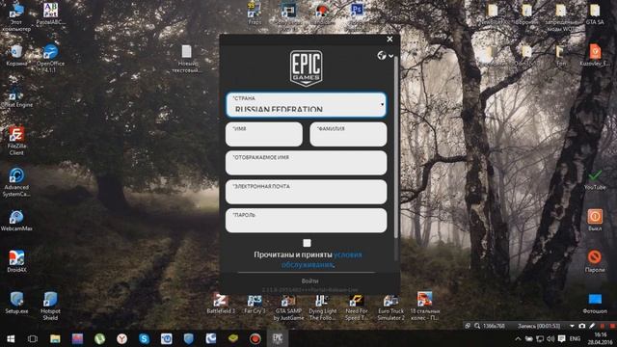The width and height of the screenshot is (617, 347).
Task: Open the Корзина recycle bin icon
Action: click(16, 56)
